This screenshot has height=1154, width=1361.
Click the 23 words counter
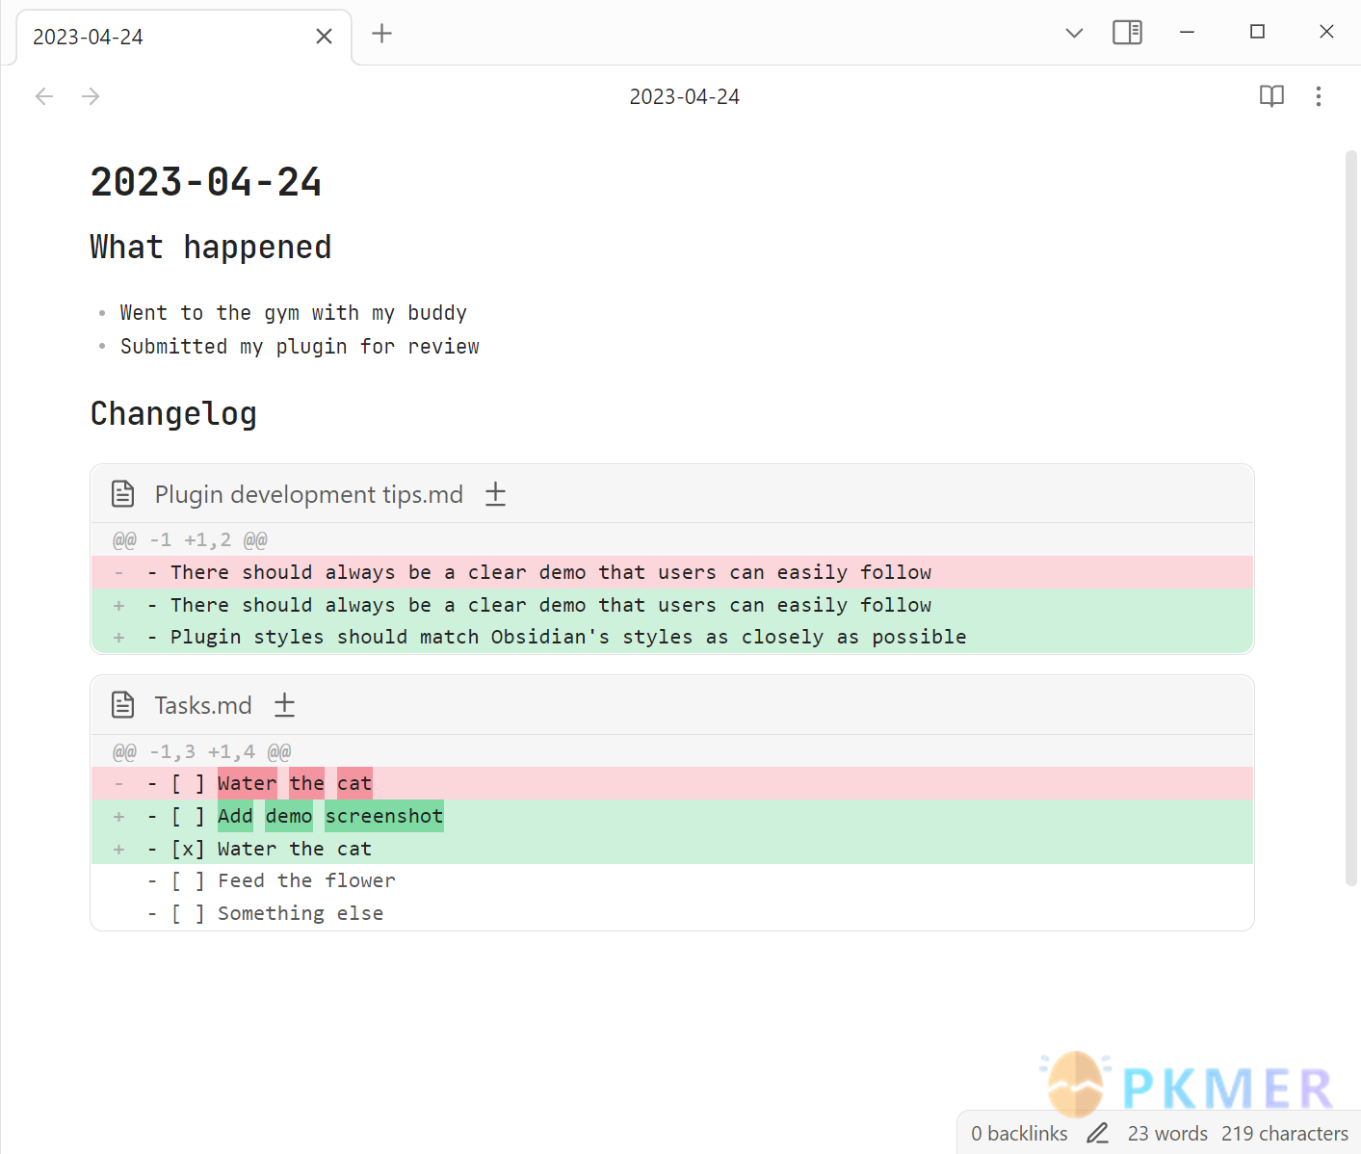(1167, 1134)
